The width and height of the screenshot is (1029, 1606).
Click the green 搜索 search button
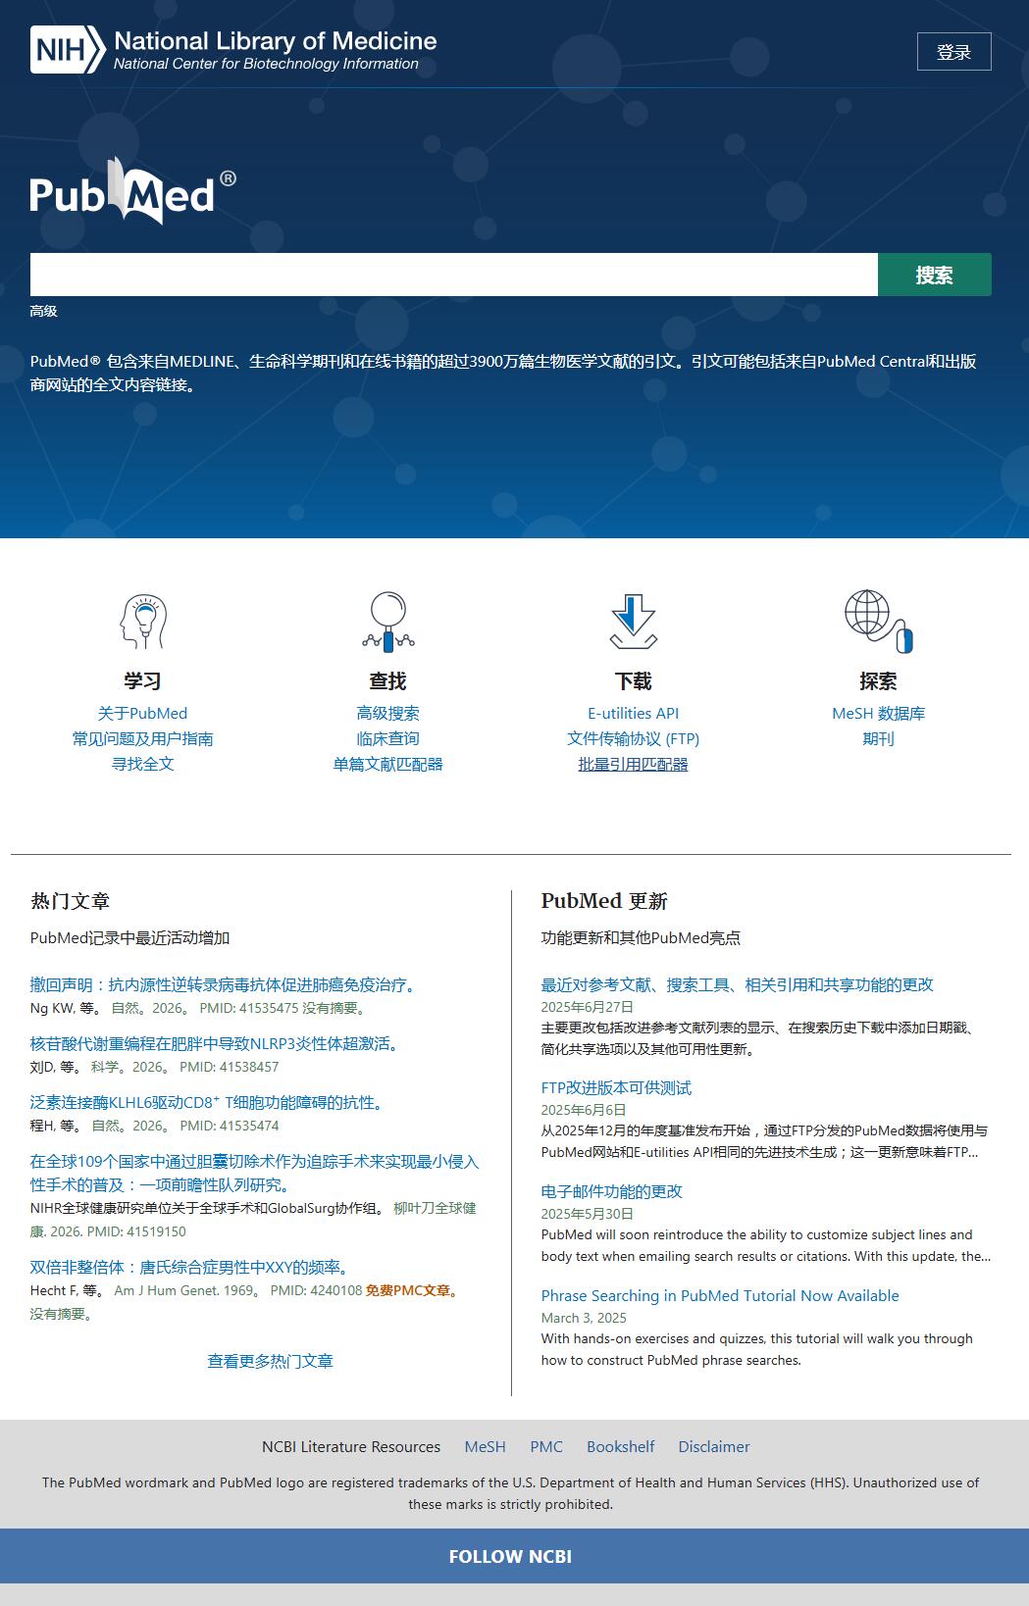click(x=934, y=275)
